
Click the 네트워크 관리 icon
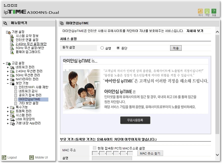click(x=12, y=67)
